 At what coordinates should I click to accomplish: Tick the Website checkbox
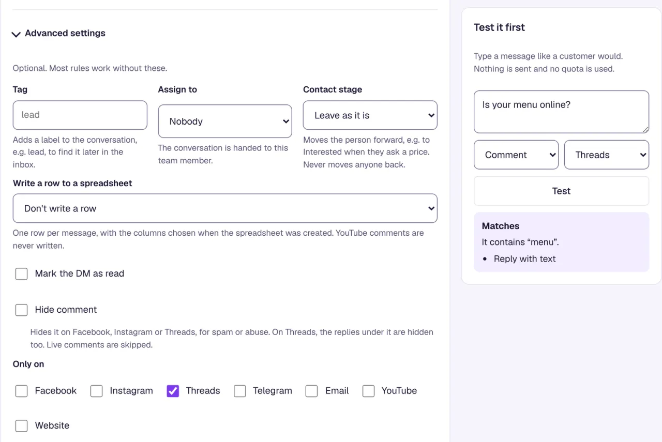21,425
